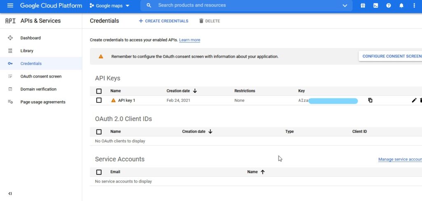
Task: Click the Configure Consent Screen button
Action: [x=392, y=56]
